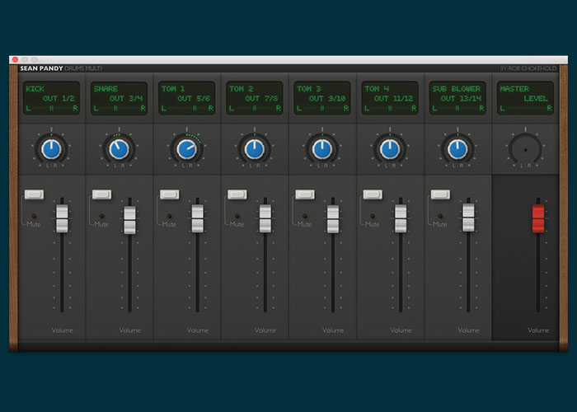Image resolution: width=577 pixels, height=412 pixels.
Task: Click the Tom 1 pan knob
Action: pyautogui.click(x=187, y=149)
